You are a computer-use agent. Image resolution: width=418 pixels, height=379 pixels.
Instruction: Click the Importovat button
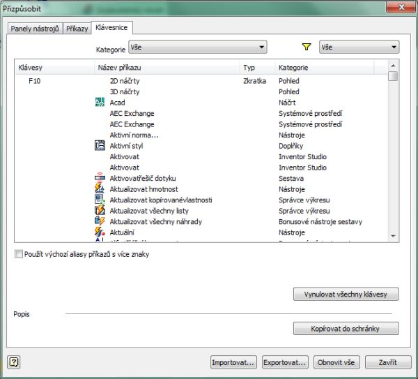coord(234,362)
